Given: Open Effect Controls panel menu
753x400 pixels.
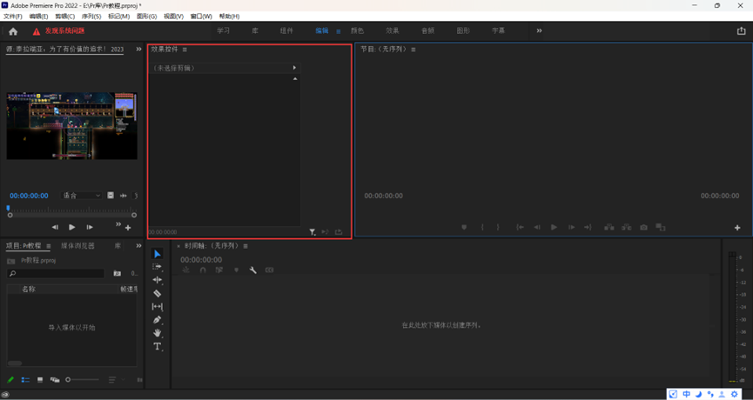Looking at the screenshot, I should click(185, 50).
